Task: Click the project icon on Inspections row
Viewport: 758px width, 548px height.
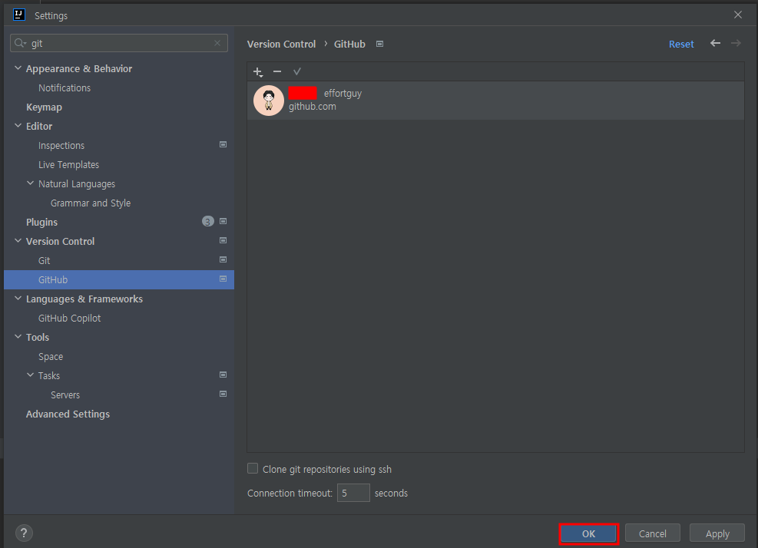Action: tap(223, 144)
